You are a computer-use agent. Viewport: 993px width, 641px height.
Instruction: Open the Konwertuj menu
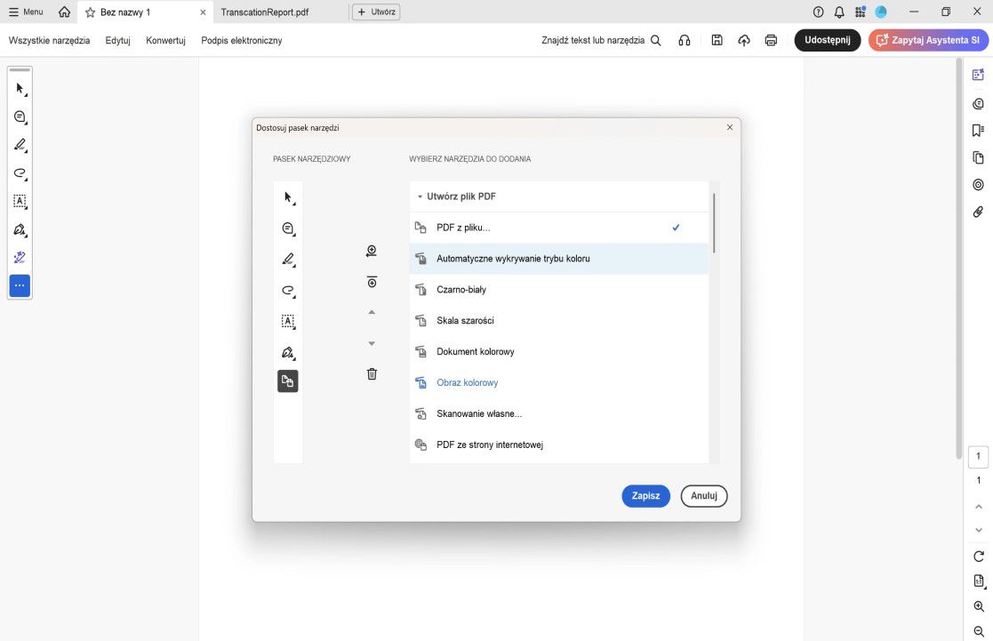[x=166, y=41]
